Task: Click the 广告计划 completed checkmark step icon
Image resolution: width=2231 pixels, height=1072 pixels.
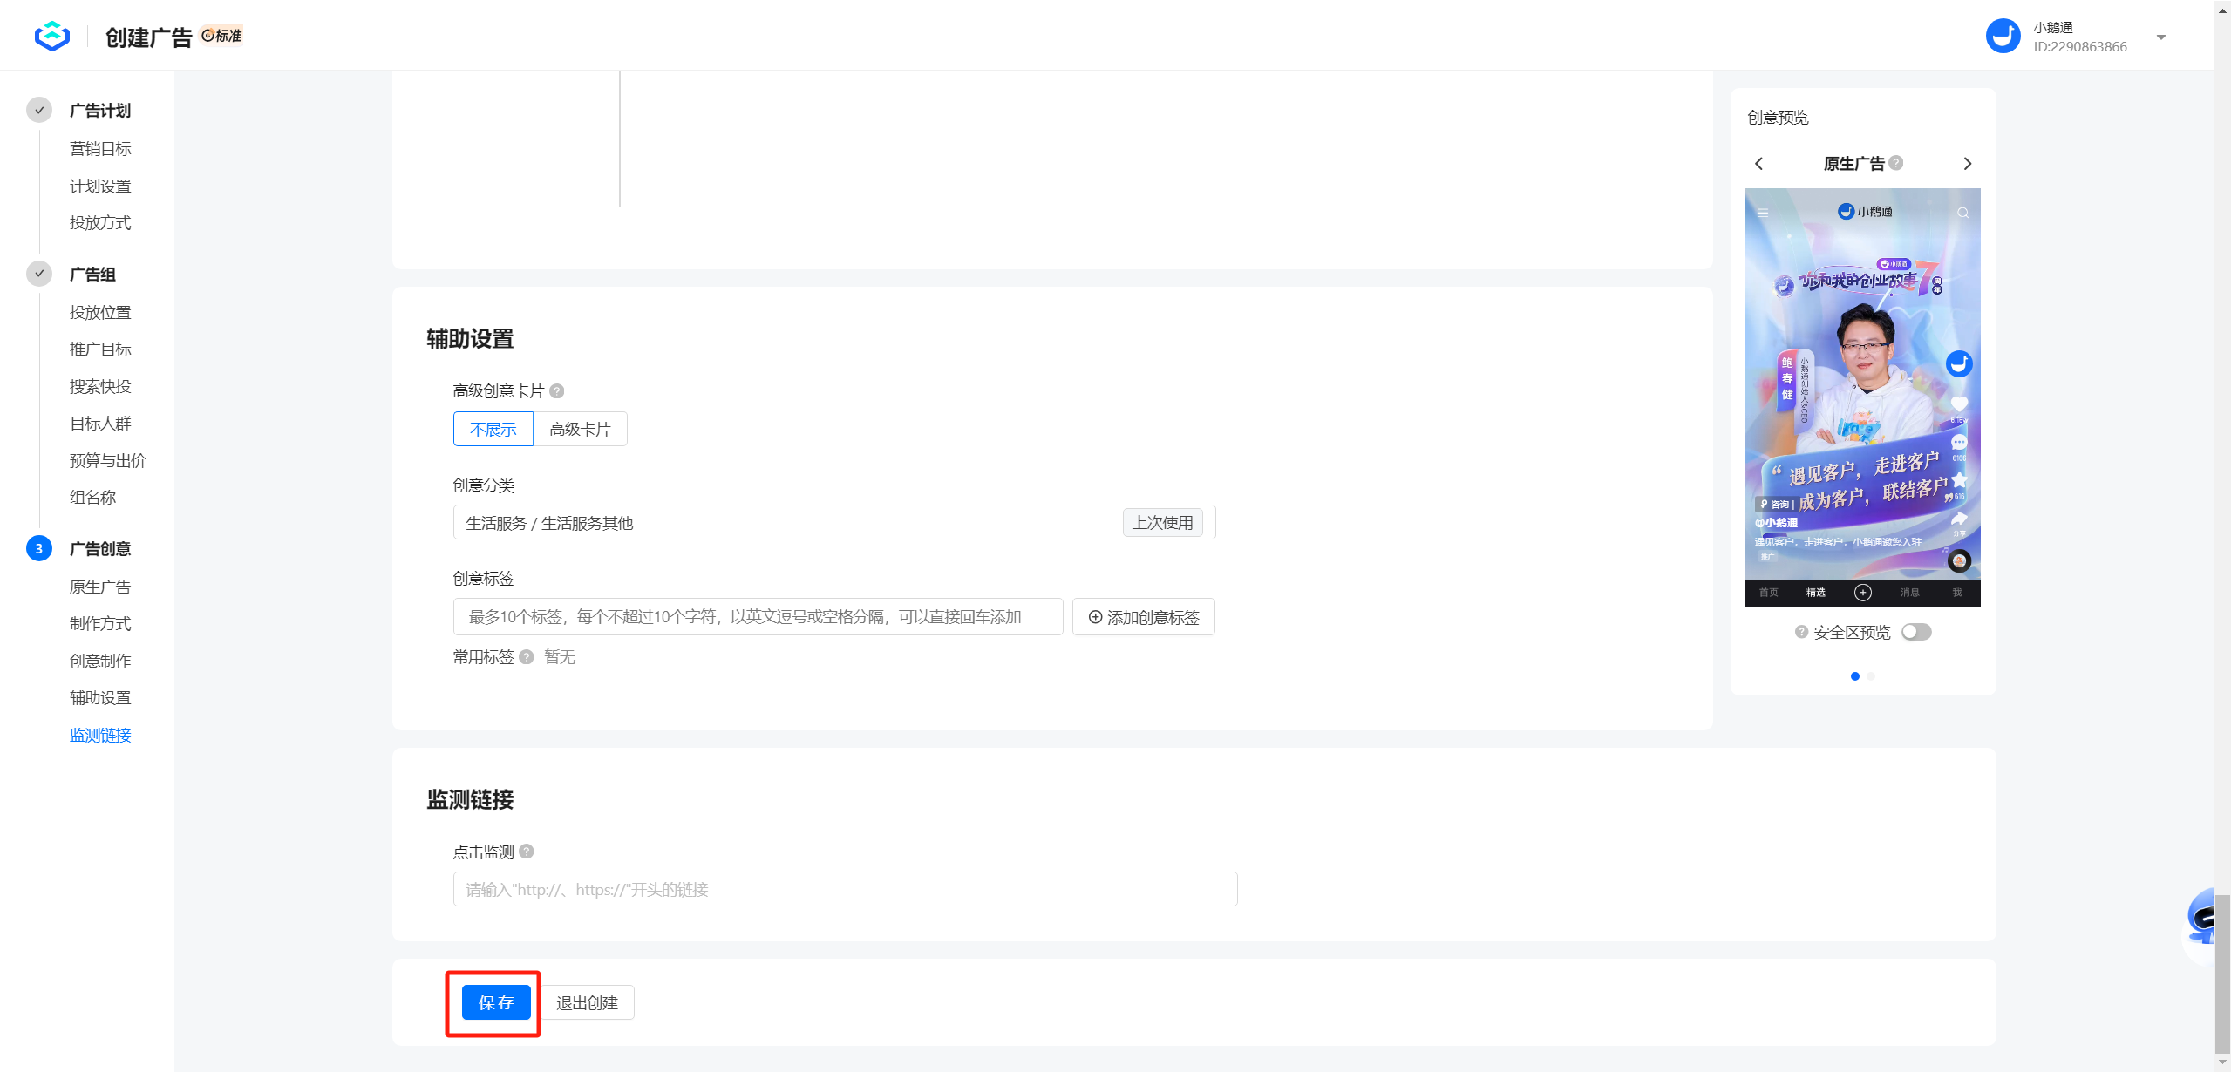Action: pos(39,110)
